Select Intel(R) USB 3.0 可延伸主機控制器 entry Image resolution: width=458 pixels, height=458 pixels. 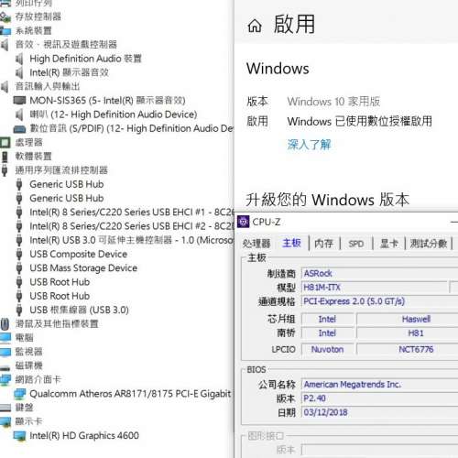(132, 240)
